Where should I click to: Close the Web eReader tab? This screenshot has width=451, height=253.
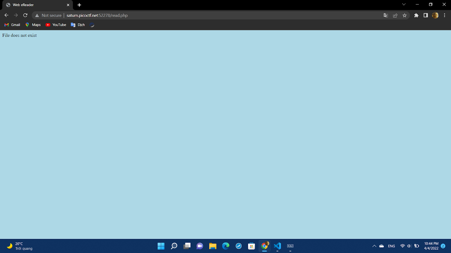pyautogui.click(x=68, y=5)
